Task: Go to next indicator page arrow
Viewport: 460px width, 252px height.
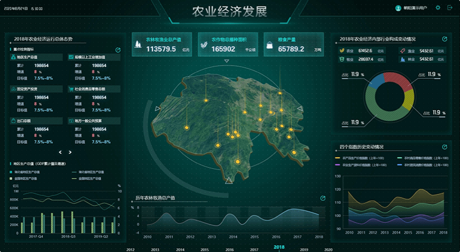Action: (x=70, y=152)
